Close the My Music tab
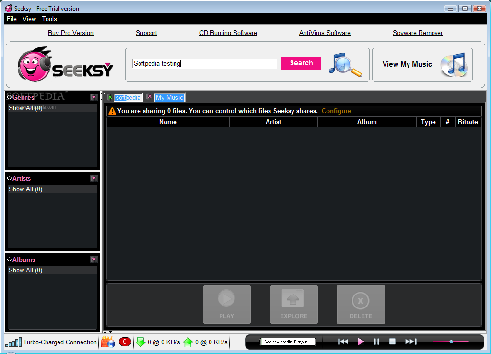491x354 pixels. point(150,97)
